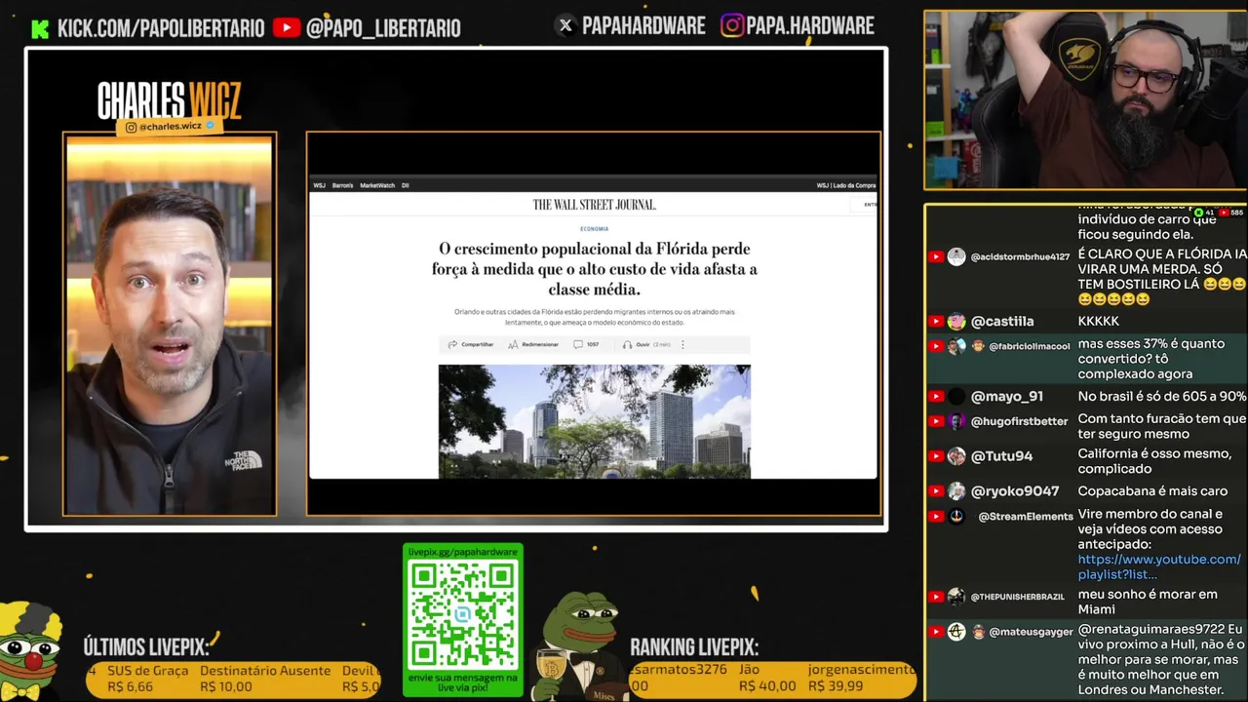Click the Compartilhar share button

pyautogui.click(x=471, y=344)
